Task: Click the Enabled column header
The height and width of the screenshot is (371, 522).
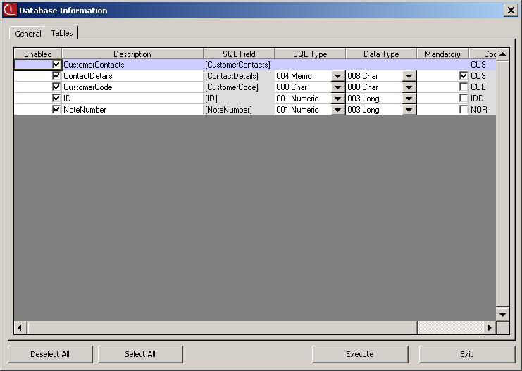Action: point(37,54)
